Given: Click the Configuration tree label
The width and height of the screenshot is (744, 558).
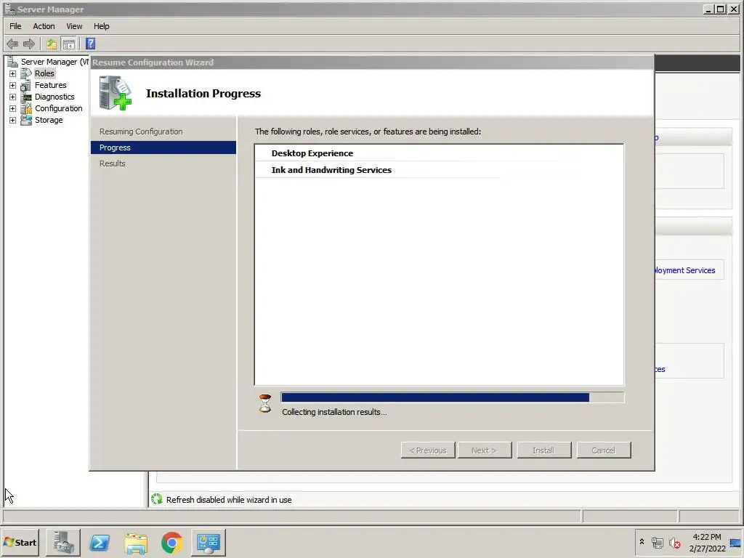Looking at the screenshot, I should point(58,109).
